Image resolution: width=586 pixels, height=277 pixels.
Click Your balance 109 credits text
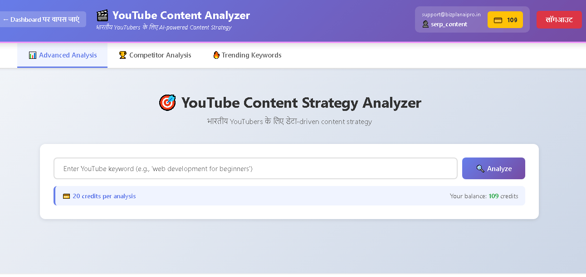point(484,196)
